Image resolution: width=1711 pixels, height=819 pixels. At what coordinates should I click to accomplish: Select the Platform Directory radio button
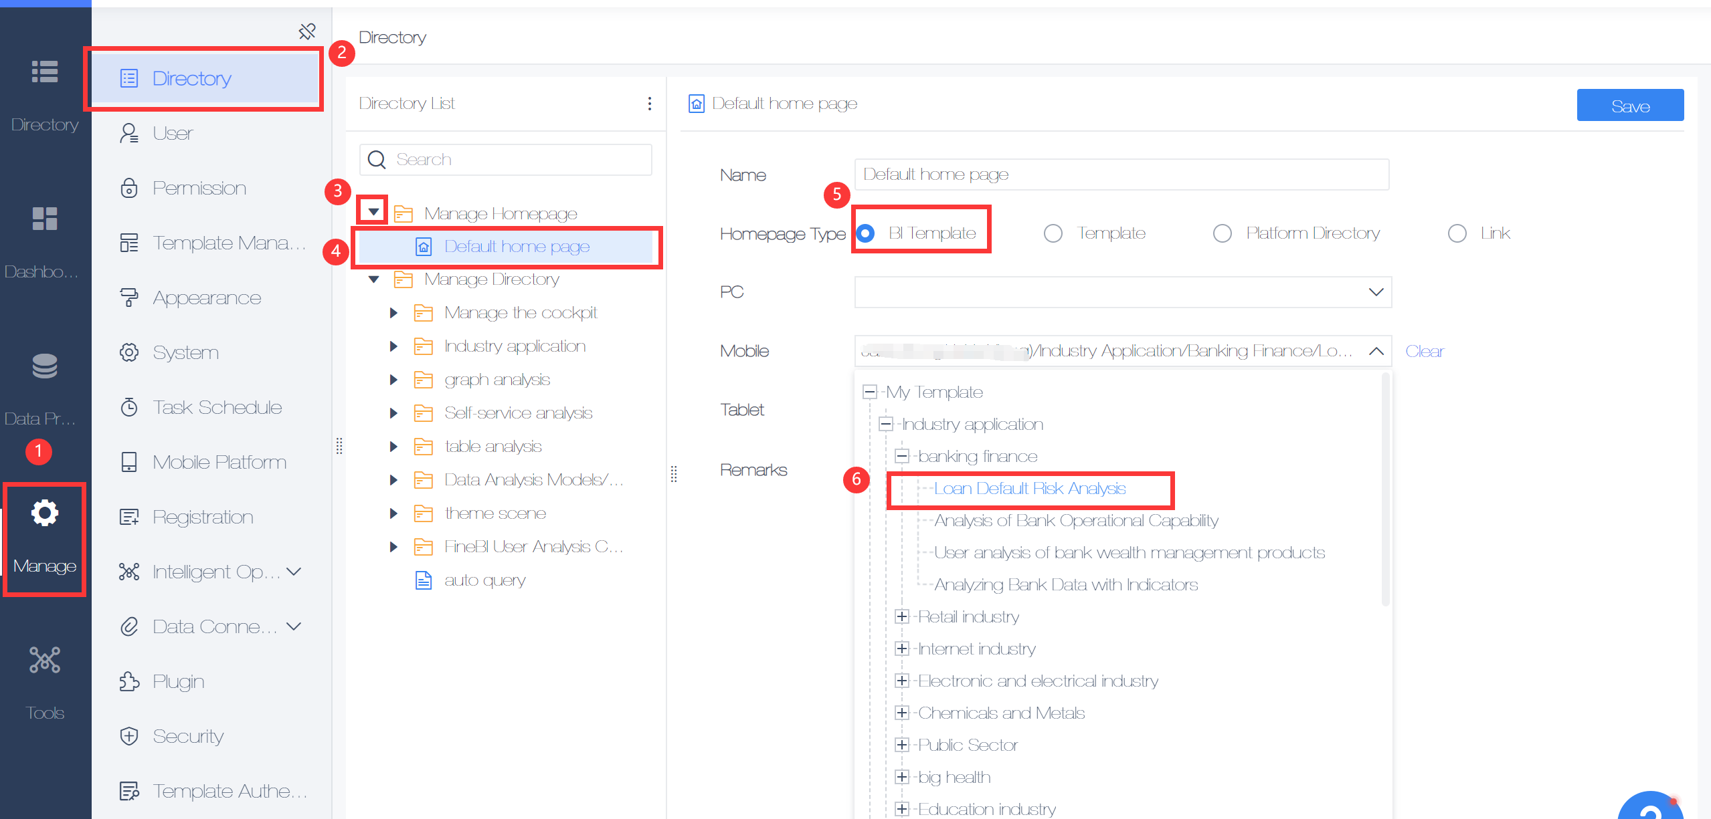point(1222,233)
